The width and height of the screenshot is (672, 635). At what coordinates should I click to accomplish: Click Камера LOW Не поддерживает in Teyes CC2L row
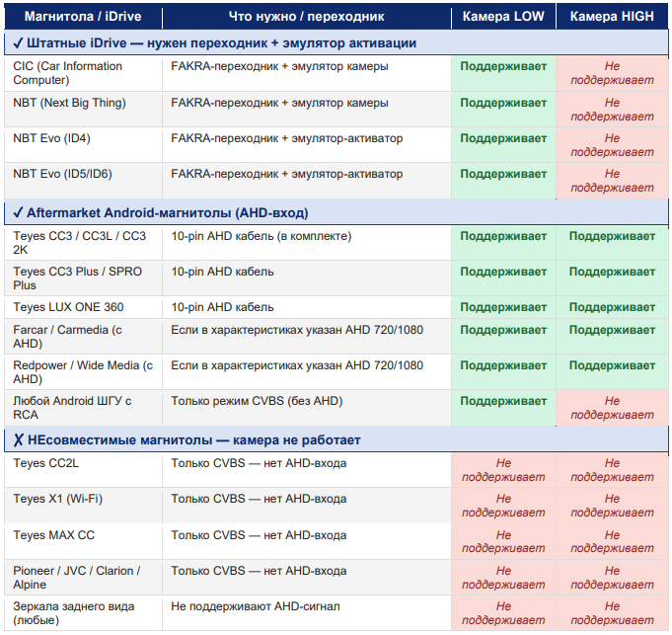[503, 470]
